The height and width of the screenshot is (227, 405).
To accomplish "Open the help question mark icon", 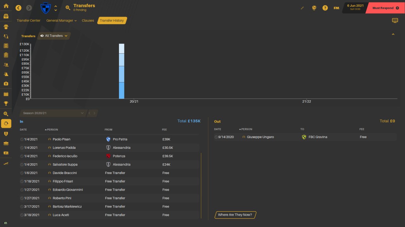I will (325, 8).
